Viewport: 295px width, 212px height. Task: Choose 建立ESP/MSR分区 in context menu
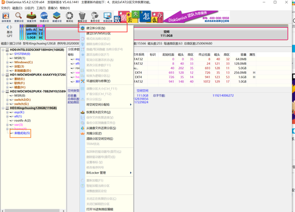pyautogui.click(x=106, y=34)
